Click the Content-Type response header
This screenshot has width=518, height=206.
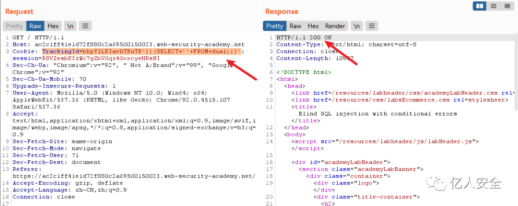click(347, 44)
